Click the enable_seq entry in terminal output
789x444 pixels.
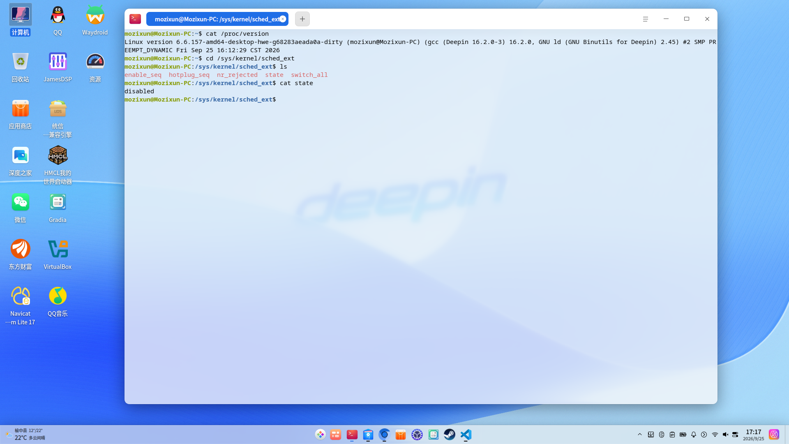[143, 75]
